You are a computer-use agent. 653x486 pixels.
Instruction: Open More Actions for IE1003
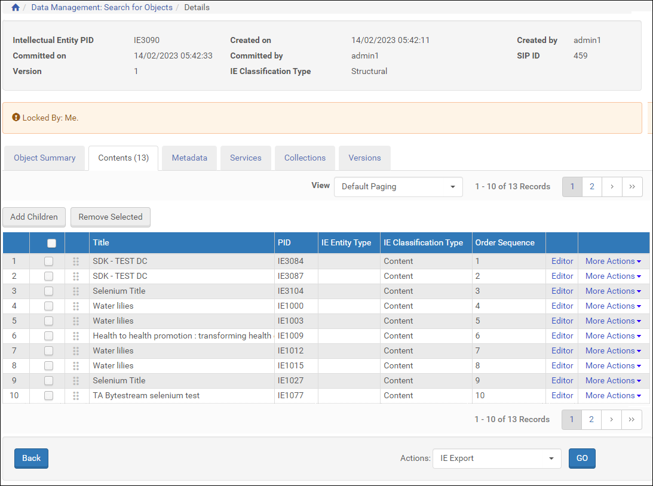coord(613,321)
